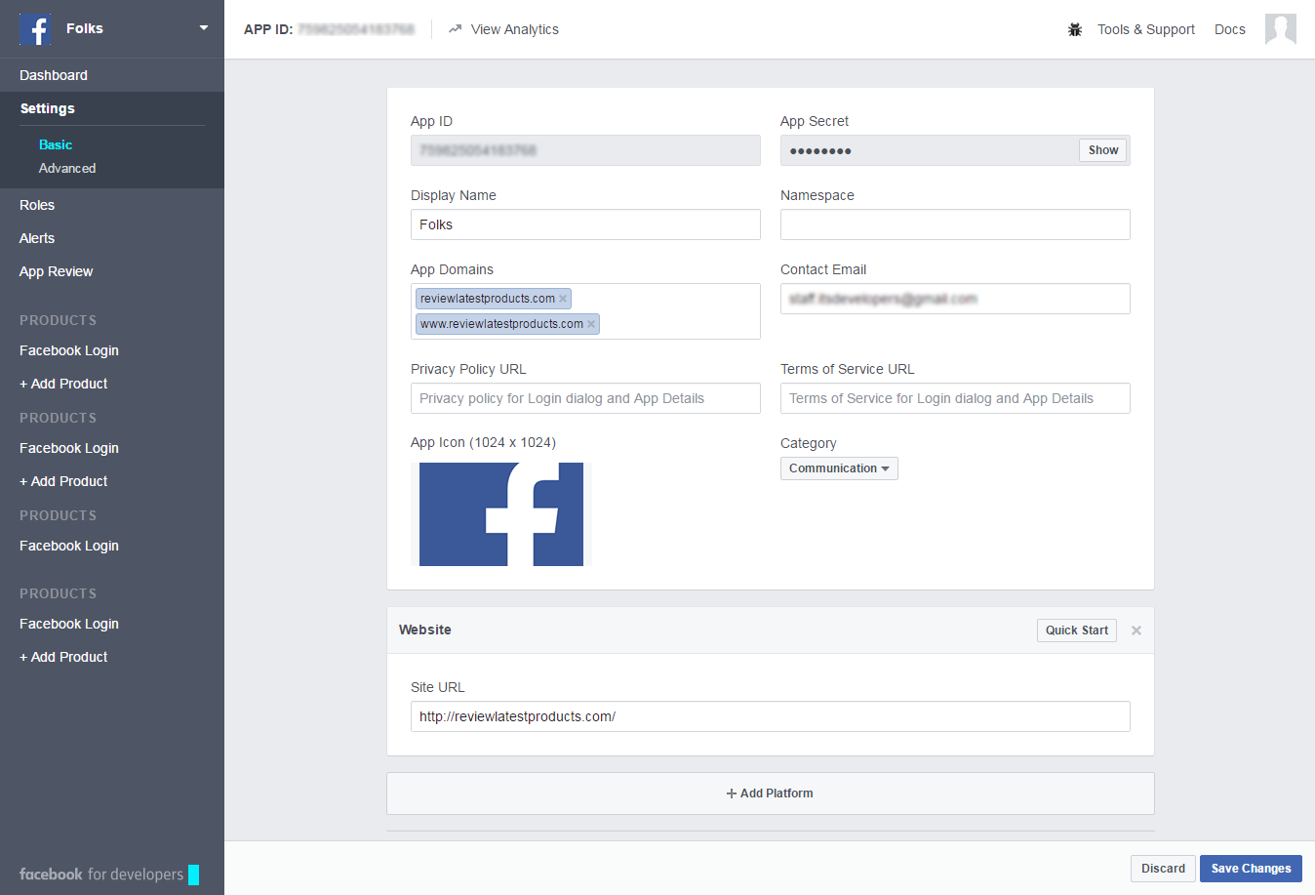Screen dimensions: 1315x895
Task: Click the App Icon thumbnail
Action: 501,514
